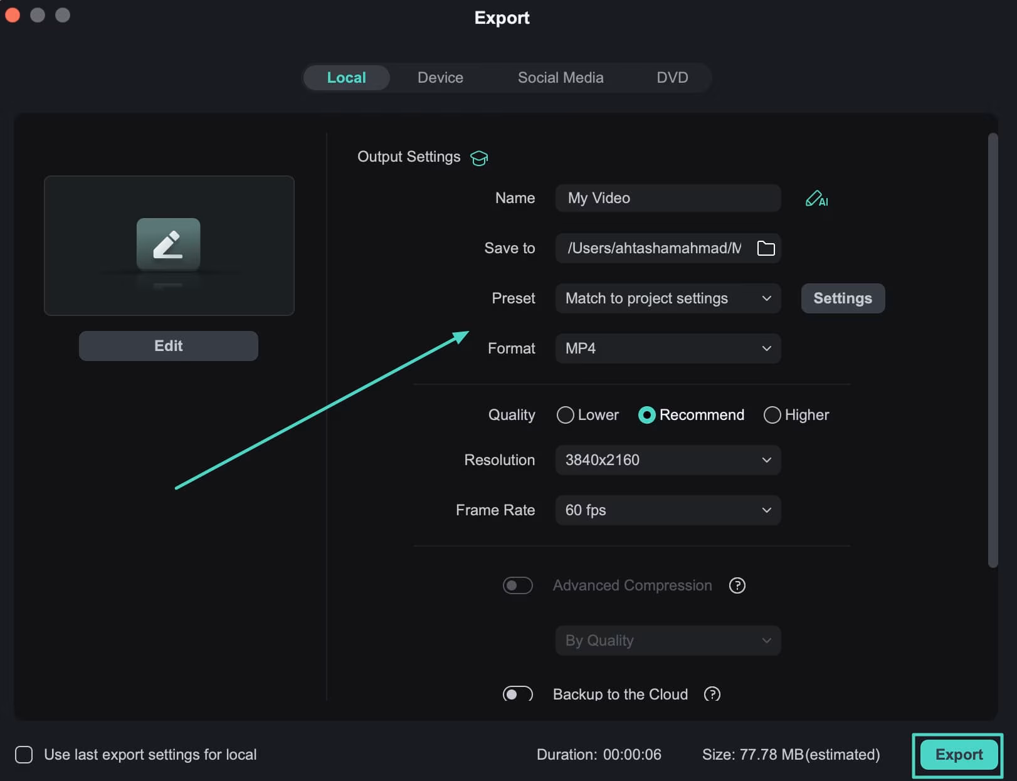Click the Name field containing My Video
This screenshot has height=781, width=1017.
668,198
